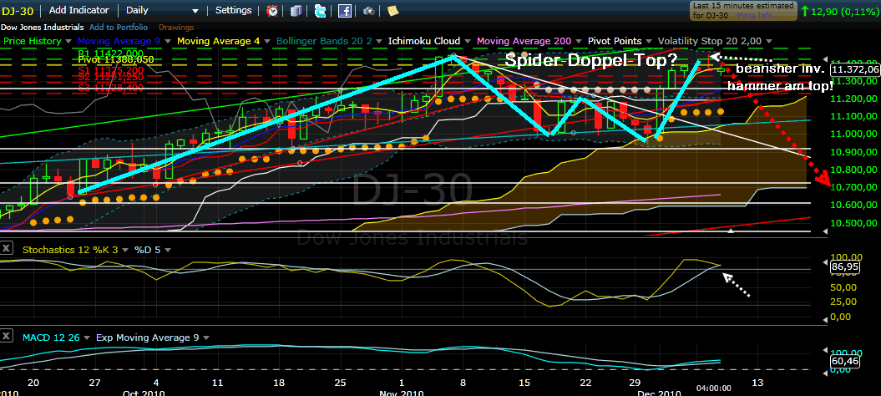
Task: Share chart via Facebook icon
Action: click(344, 10)
